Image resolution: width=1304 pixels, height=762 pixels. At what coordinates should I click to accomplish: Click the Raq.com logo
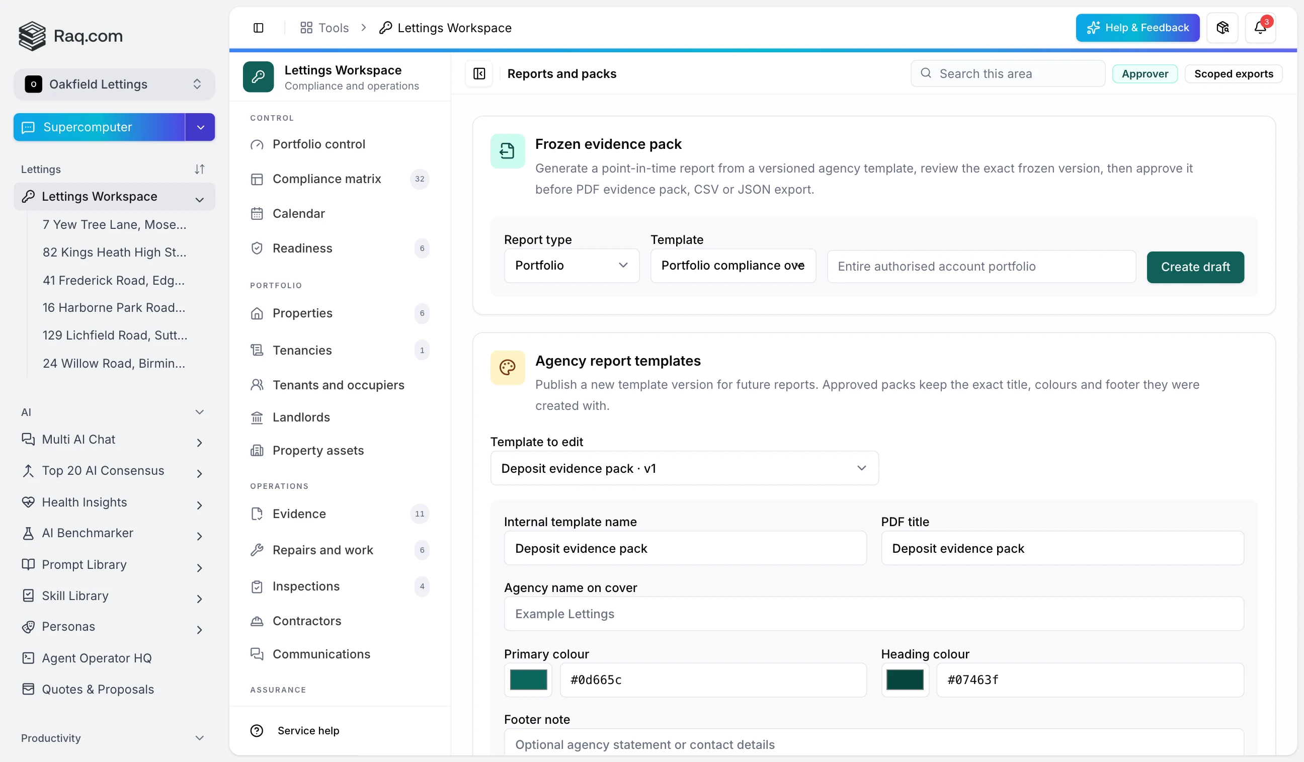[71, 36]
